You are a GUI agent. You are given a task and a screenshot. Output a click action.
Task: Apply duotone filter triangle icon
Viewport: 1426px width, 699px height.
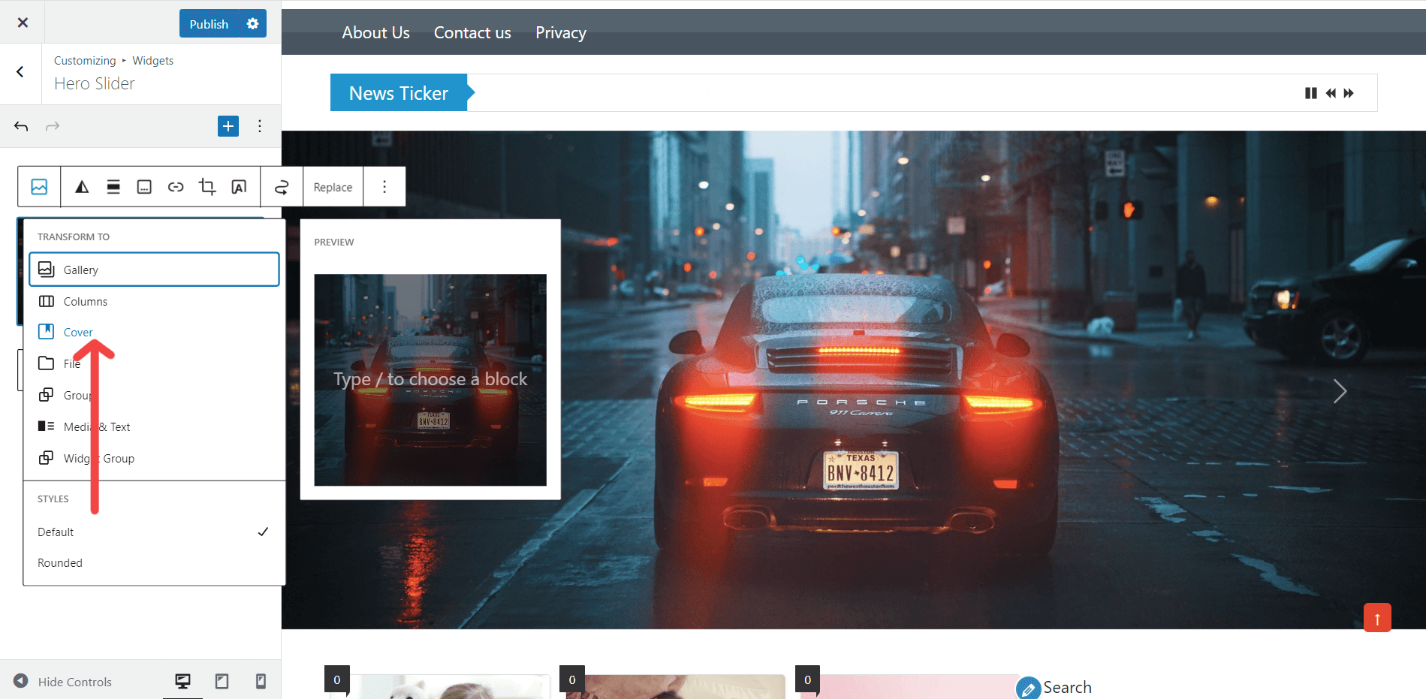[82, 187]
